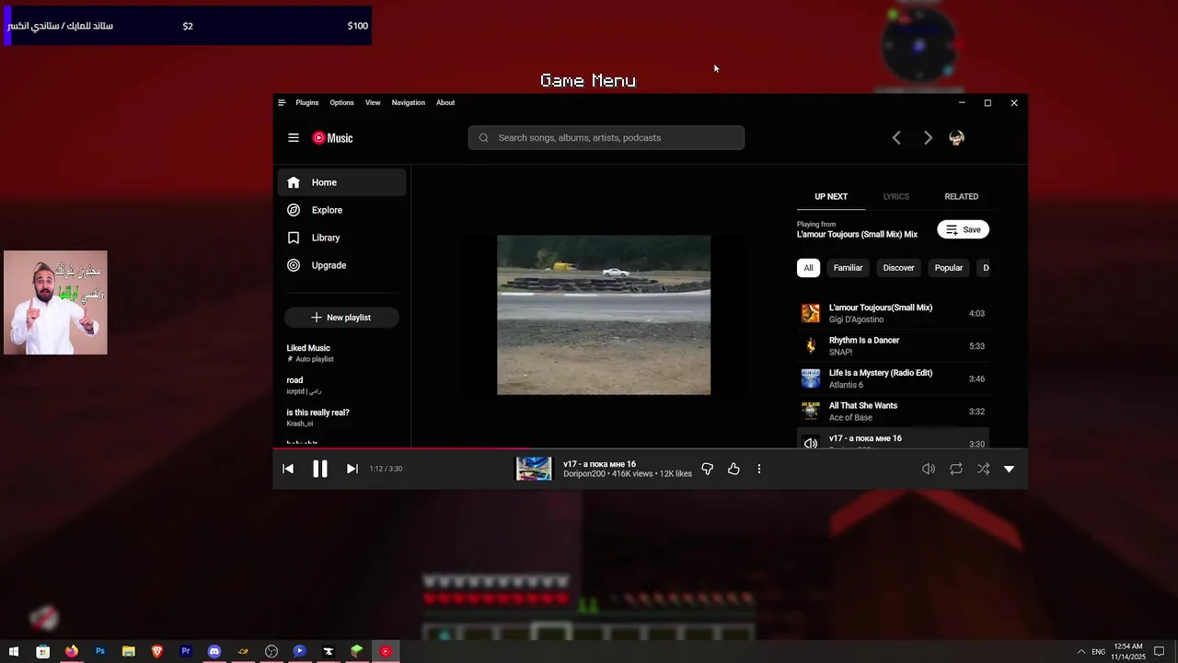
Task: Open the Liked Music auto playlist
Action: (x=341, y=353)
